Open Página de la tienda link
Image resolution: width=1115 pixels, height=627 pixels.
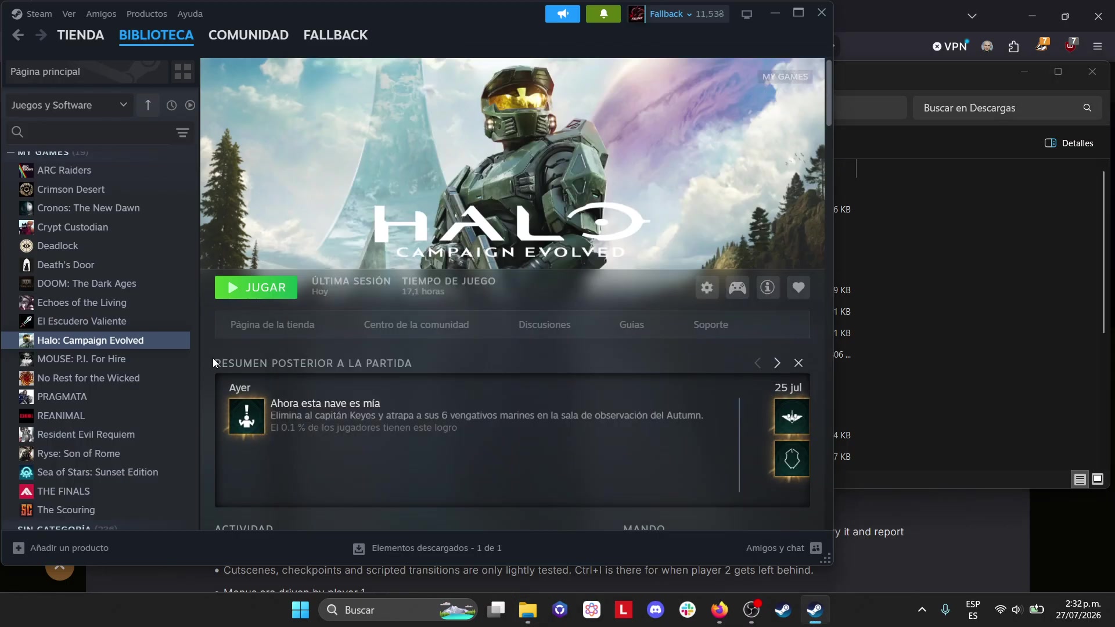(x=272, y=325)
